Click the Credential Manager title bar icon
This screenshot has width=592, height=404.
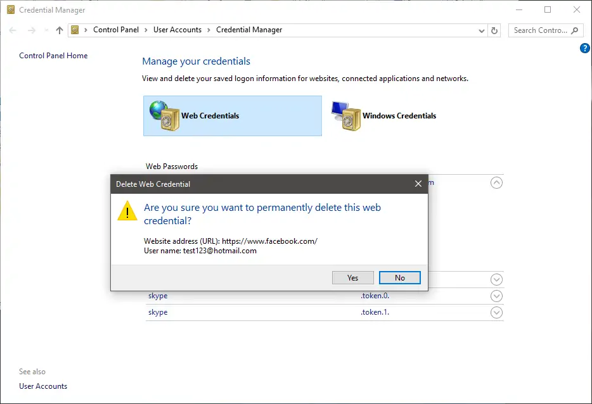point(11,9)
